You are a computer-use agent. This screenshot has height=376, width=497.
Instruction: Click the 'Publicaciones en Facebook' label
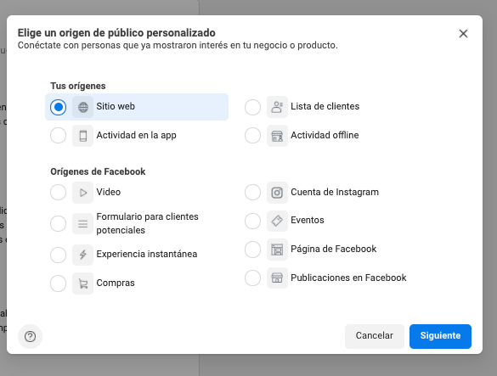pos(348,278)
